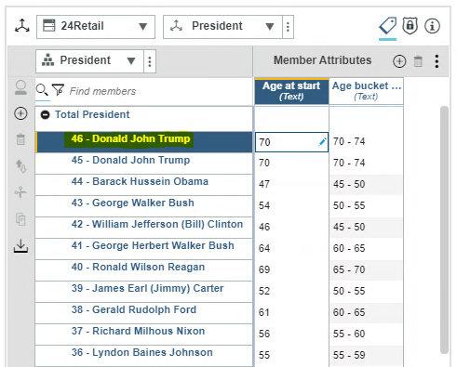The width and height of the screenshot is (457, 367).
Task: Select the Age at start column header
Action: point(291,91)
